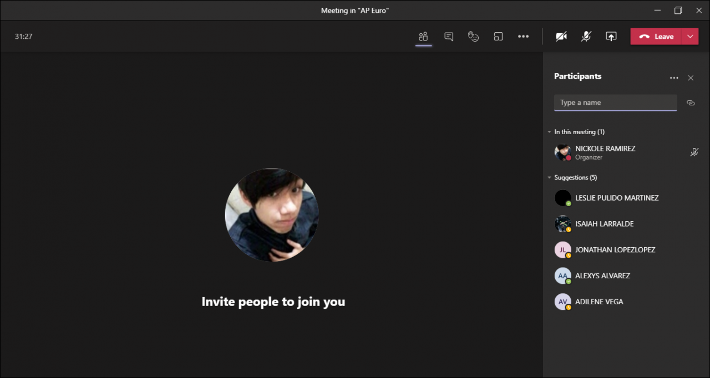Click the large center profile picture
Screen dimensions: 710x378
click(x=272, y=214)
